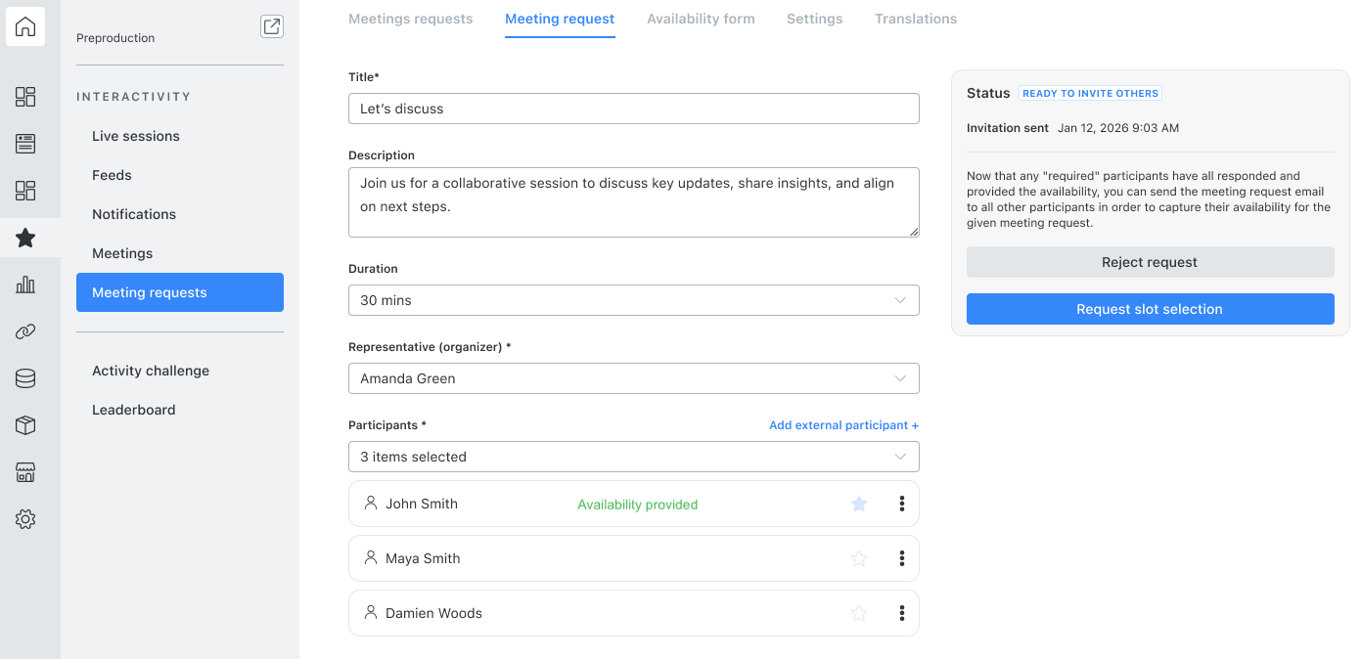1362x659 pixels.
Task: Select Meeting requests in the side menu
Action: tap(180, 292)
